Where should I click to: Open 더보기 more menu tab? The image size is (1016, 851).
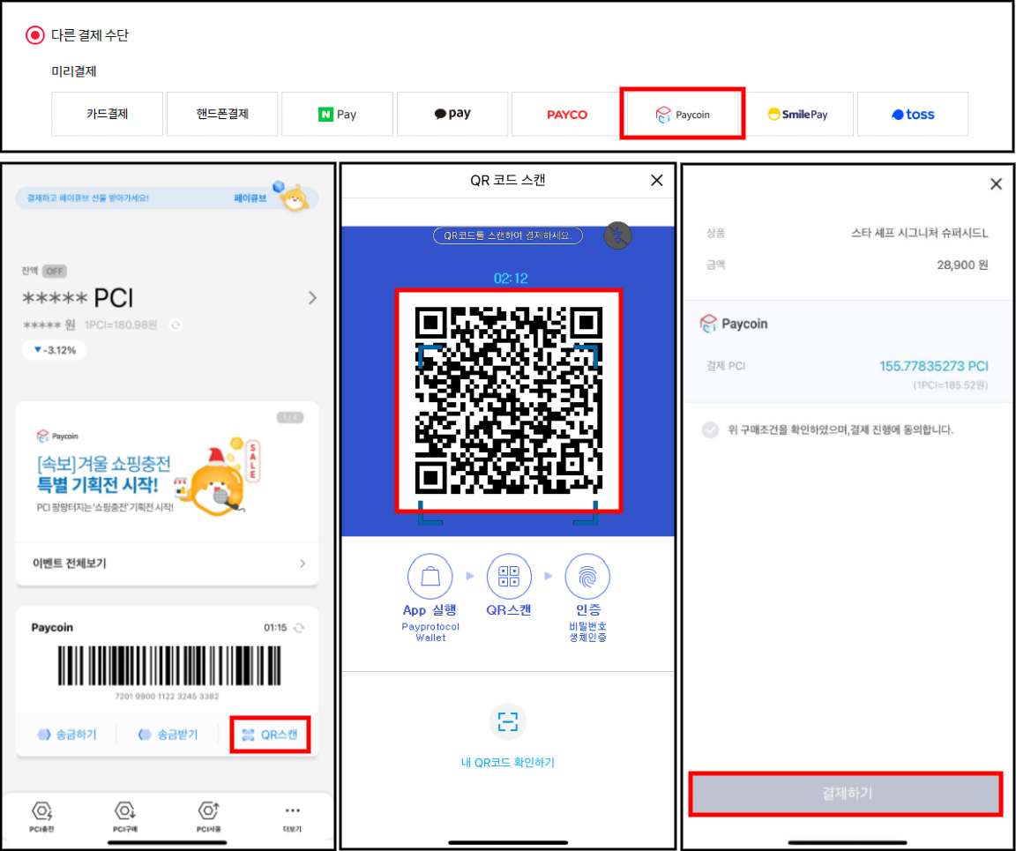pos(292,818)
